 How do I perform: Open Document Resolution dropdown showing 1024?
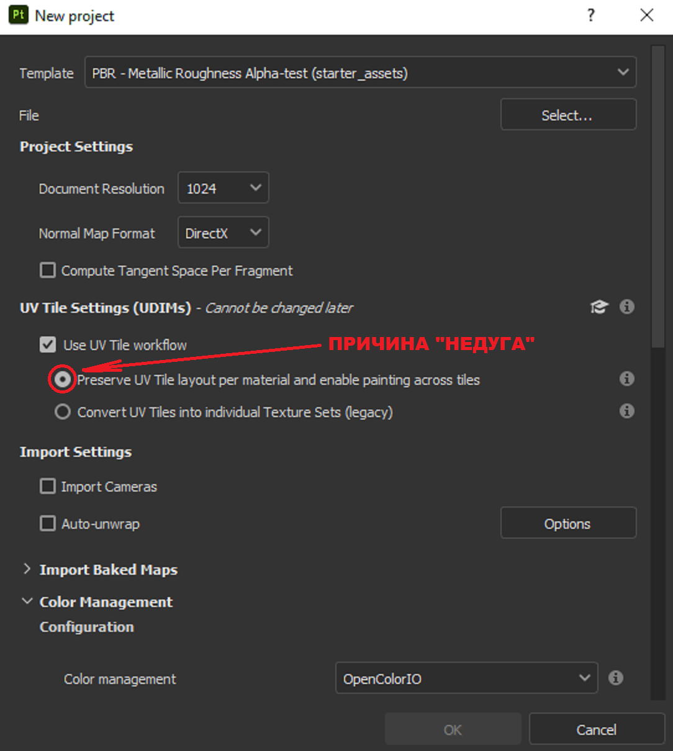pos(224,188)
